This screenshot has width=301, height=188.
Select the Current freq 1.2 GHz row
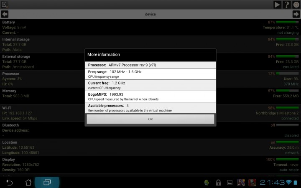click(x=150, y=85)
